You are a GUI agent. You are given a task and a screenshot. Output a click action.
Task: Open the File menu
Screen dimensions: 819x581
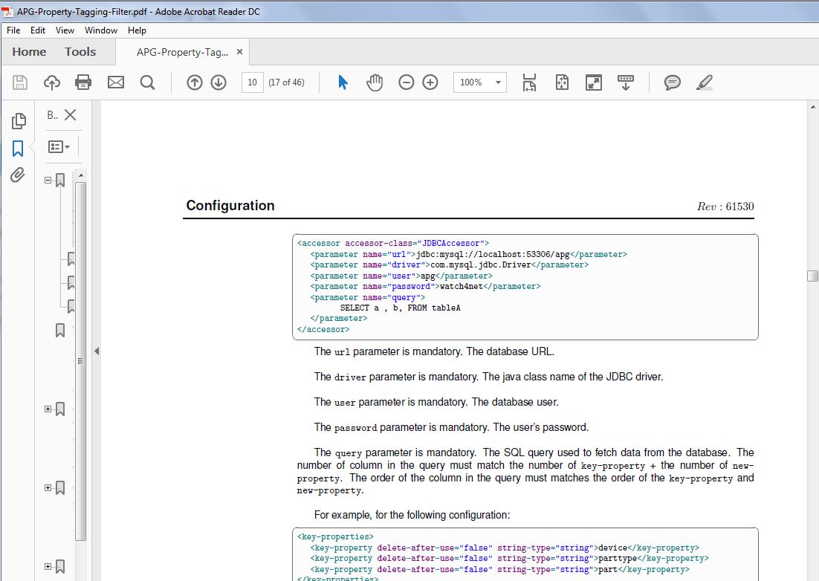(x=13, y=30)
